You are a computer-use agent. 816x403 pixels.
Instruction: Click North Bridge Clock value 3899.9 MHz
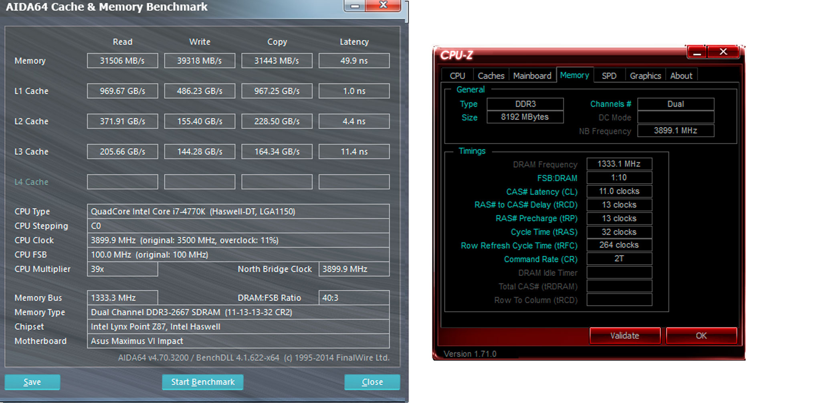tap(354, 269)
